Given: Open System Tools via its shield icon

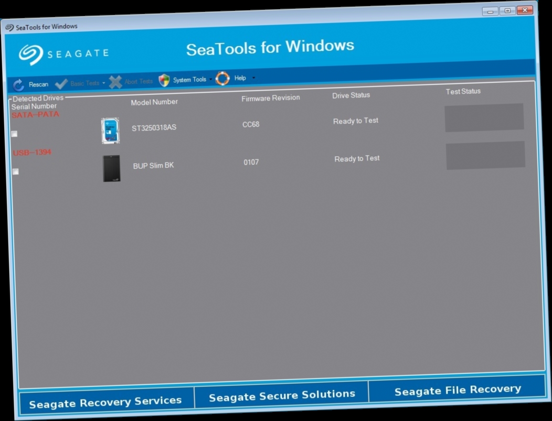Looking at the screenshot, I should point(165,80).
